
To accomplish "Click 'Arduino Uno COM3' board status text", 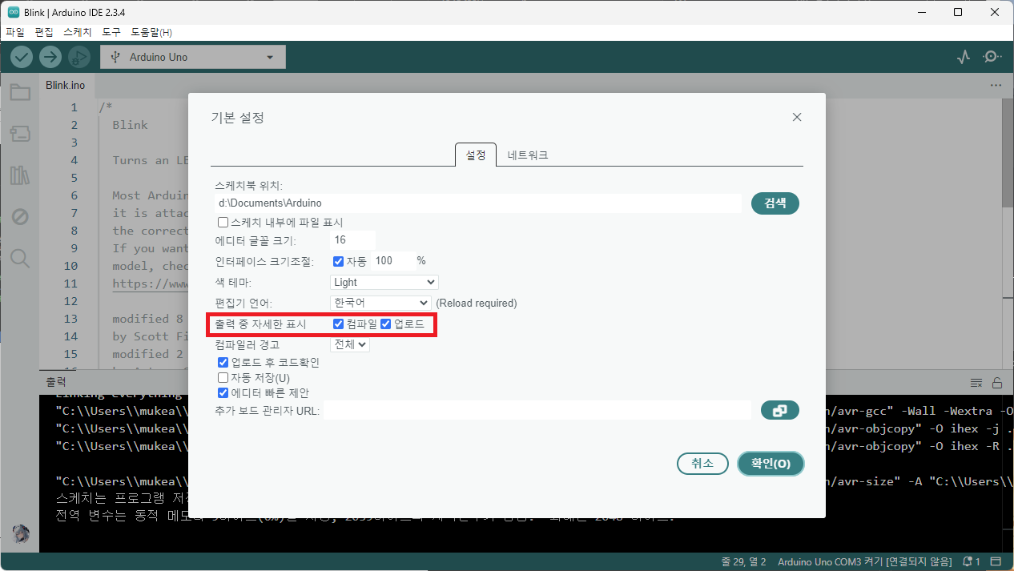I will (865, 561).
